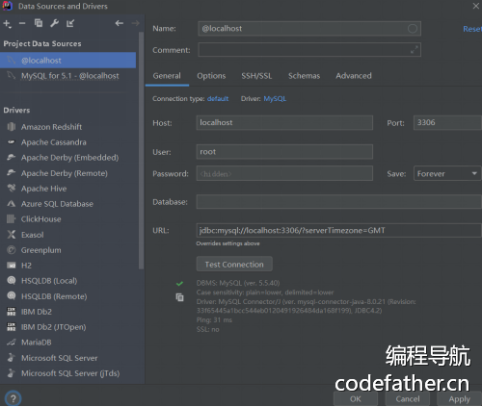The height and width of the screenshot is (407, 482).
Task: Expand the Comment field editor
Action: [x=415, y=50]
